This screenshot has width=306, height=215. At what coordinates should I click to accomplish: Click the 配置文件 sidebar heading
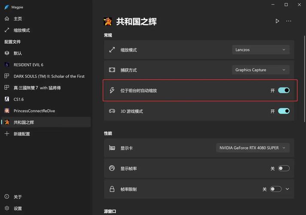pyautogui.click(x=12, y=42)
